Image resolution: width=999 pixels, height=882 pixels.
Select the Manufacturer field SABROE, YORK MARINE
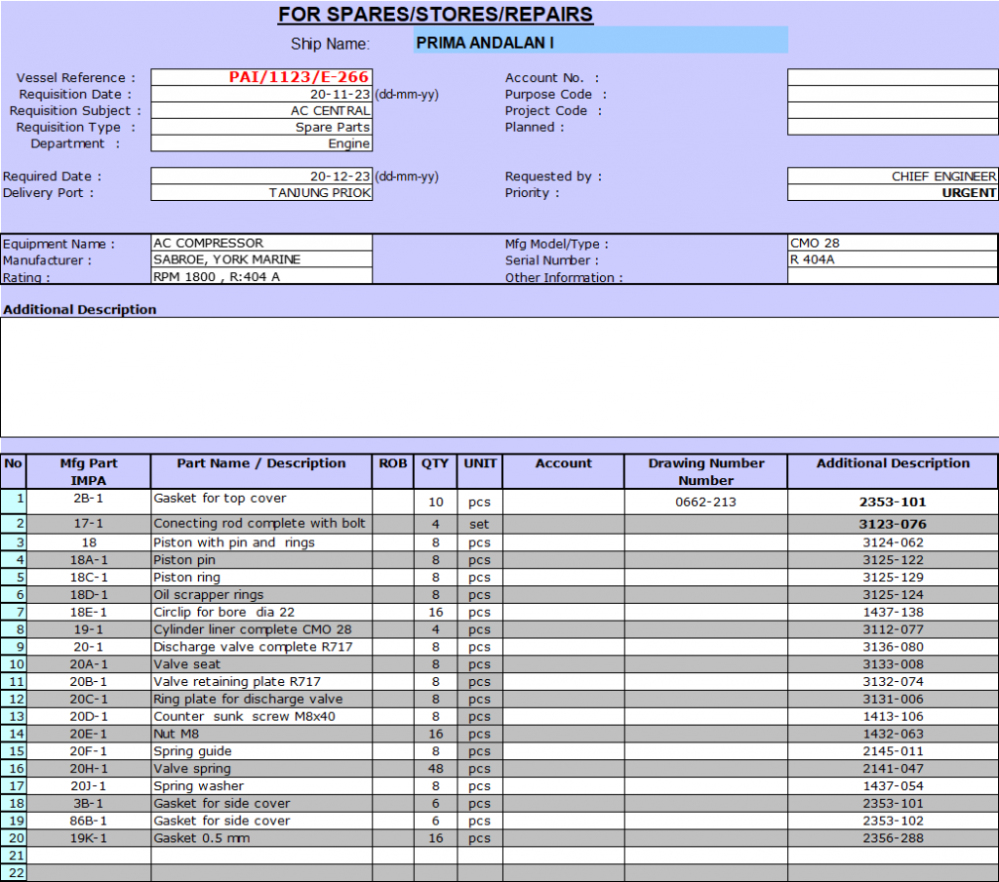coord(261,261)
